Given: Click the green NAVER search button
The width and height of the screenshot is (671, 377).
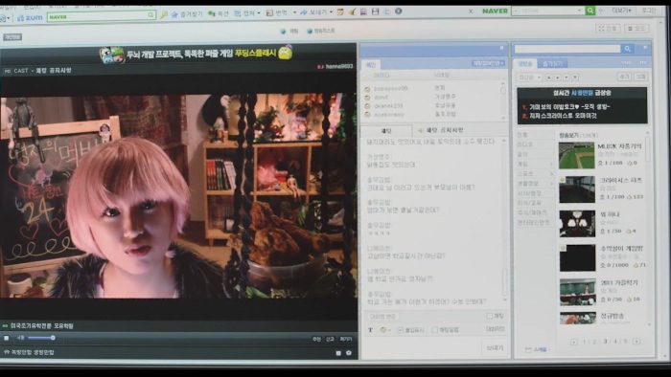Looking at the screenshot, I should click(590, 11).
